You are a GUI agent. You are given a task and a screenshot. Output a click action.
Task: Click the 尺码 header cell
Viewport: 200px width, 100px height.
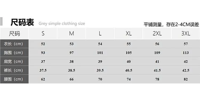[x=14, y=33]
